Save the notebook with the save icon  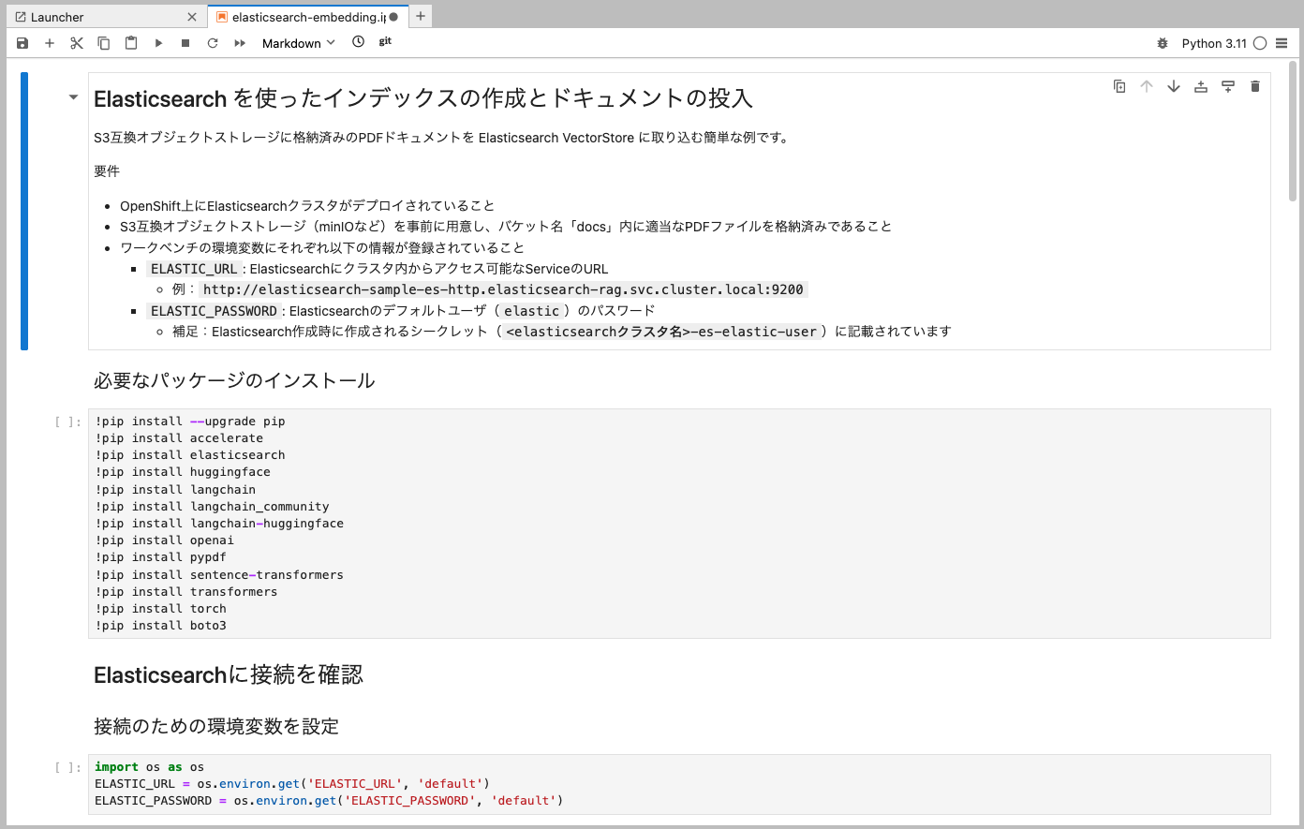tap(22, 43)
